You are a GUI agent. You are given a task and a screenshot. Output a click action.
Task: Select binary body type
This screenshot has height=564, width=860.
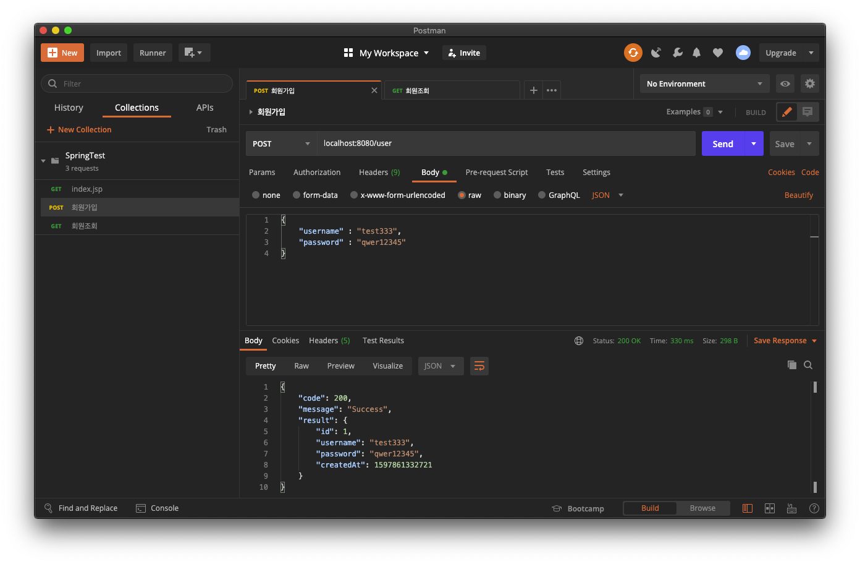[510, 195]
